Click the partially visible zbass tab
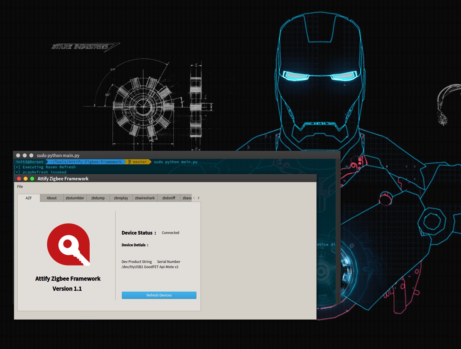The height and width of the screenshot is (349, 461). point(187,198)
